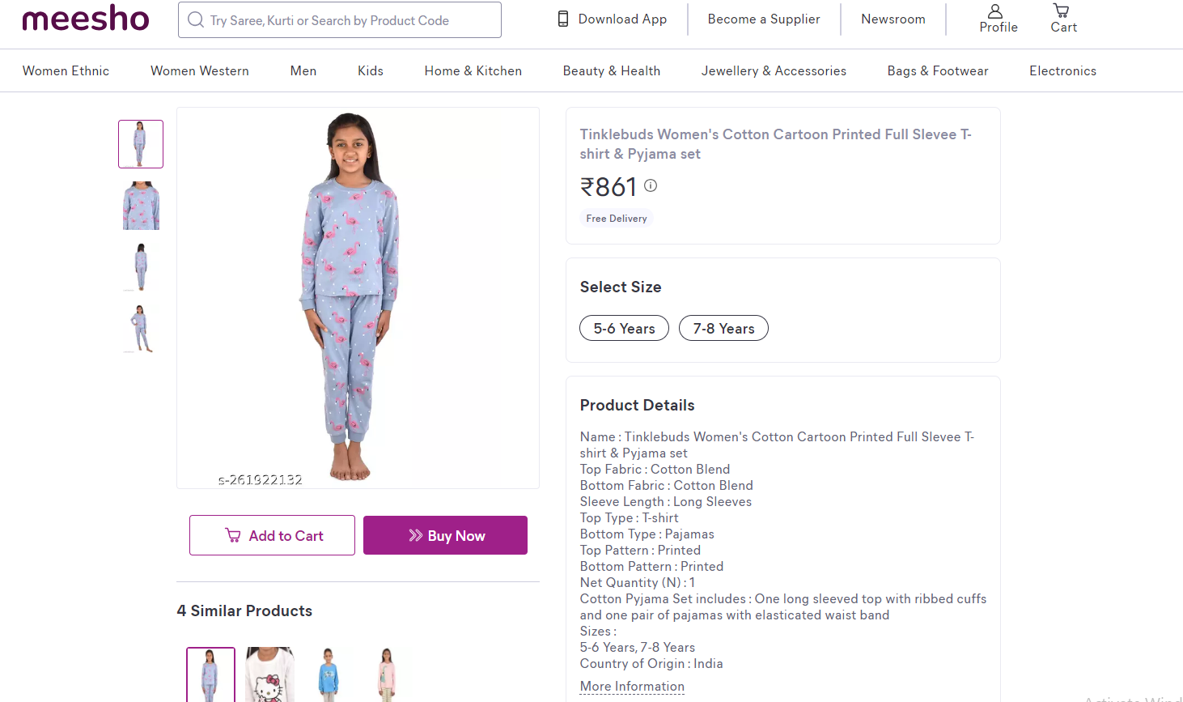Select the second close-up product thumbnail

click(141, 206)
